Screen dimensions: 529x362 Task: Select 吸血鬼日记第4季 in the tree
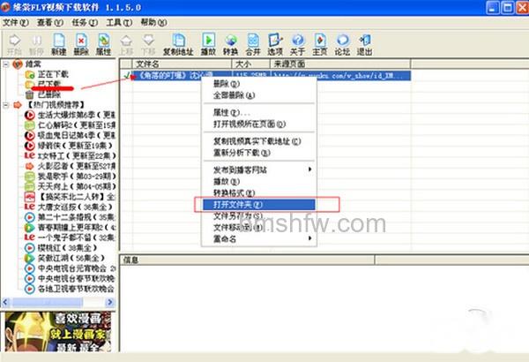(x=71, y=136)
